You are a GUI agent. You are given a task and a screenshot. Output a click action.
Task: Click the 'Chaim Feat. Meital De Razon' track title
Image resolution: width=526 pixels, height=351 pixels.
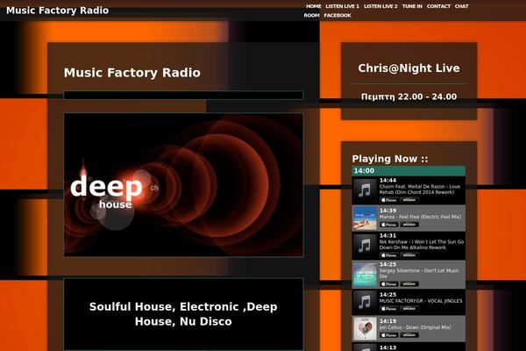coord(420,190)
